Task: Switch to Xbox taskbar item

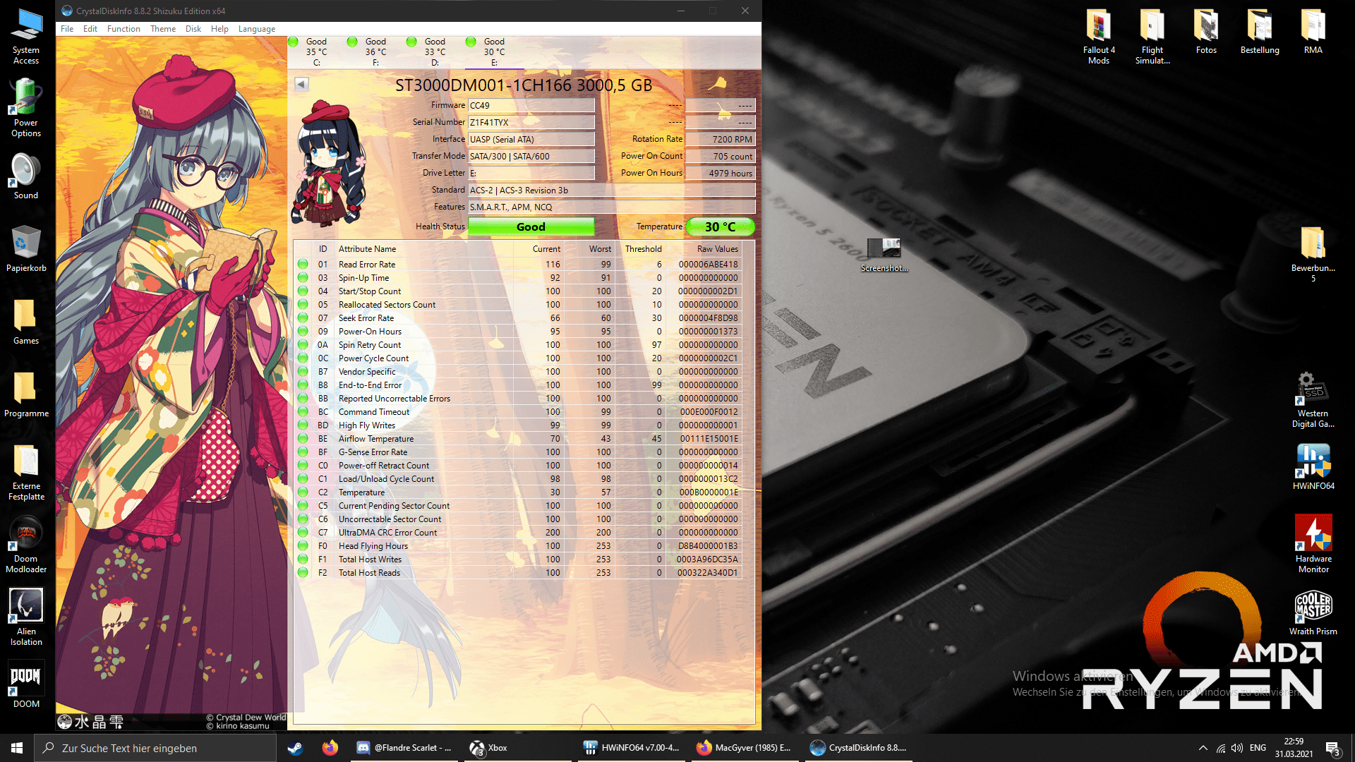Action: [x=517, y=748]
